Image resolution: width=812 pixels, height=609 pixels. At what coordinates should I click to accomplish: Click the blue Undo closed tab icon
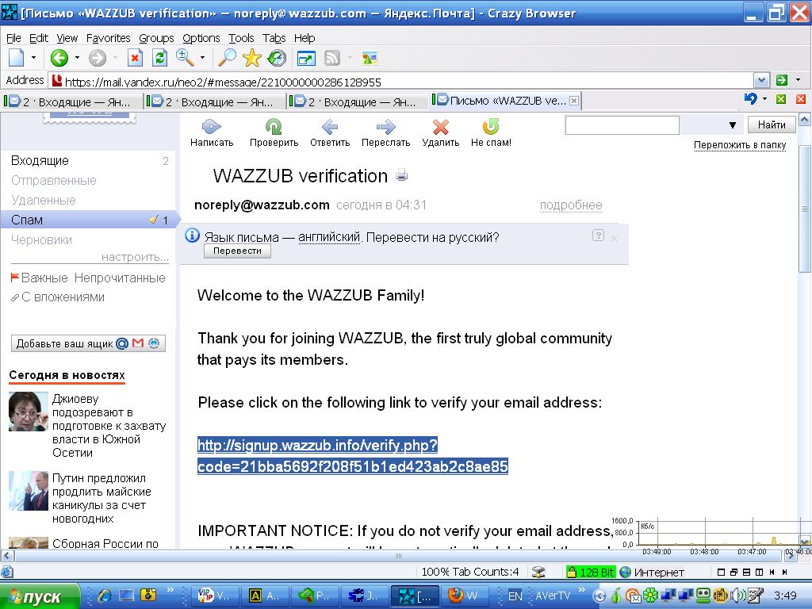[x=750, y=98]
